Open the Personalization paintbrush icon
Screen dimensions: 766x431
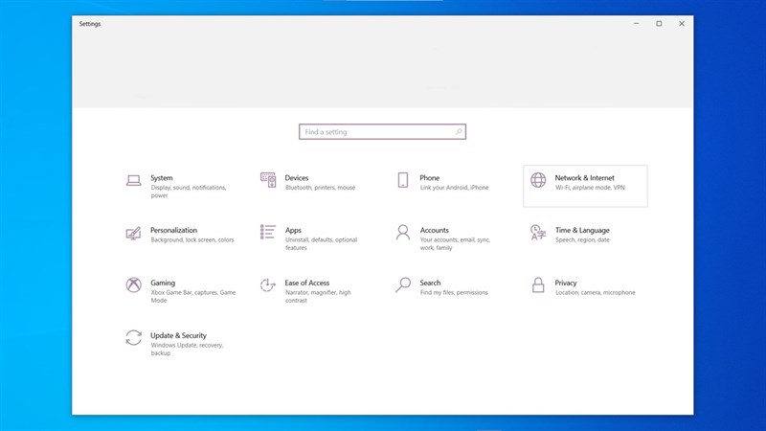133,233
